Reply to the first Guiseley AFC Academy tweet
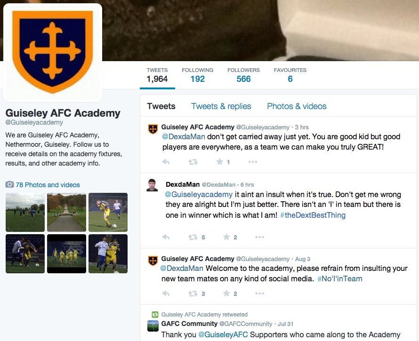Viewport: 419px width, 341px height. click(166, 162)
